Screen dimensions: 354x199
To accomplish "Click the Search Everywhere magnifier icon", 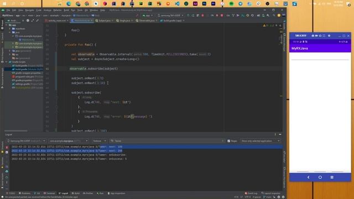I will [274, 15].
